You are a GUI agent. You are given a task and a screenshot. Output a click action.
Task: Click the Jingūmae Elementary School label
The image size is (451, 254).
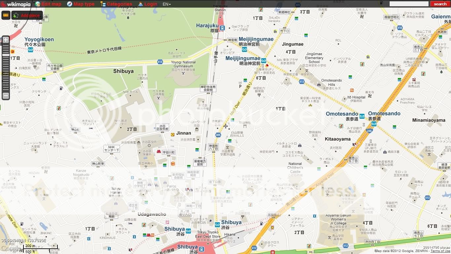pyautogui.click(x=314, y=58)
